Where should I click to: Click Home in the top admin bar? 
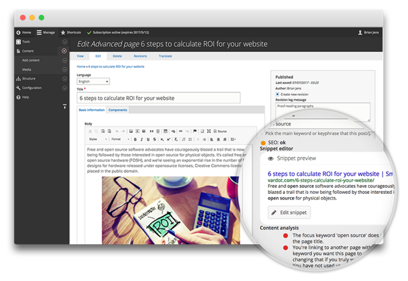click(24, 32)
